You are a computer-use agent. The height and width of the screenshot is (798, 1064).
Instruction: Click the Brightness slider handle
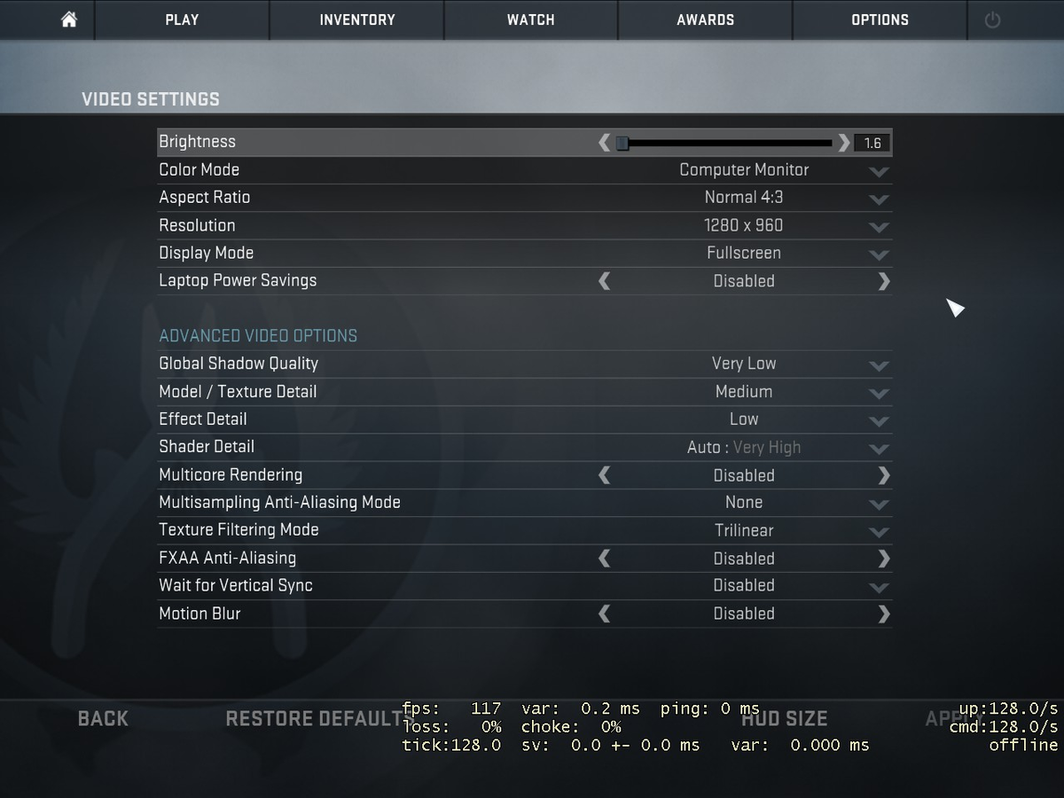click(622, 143)
